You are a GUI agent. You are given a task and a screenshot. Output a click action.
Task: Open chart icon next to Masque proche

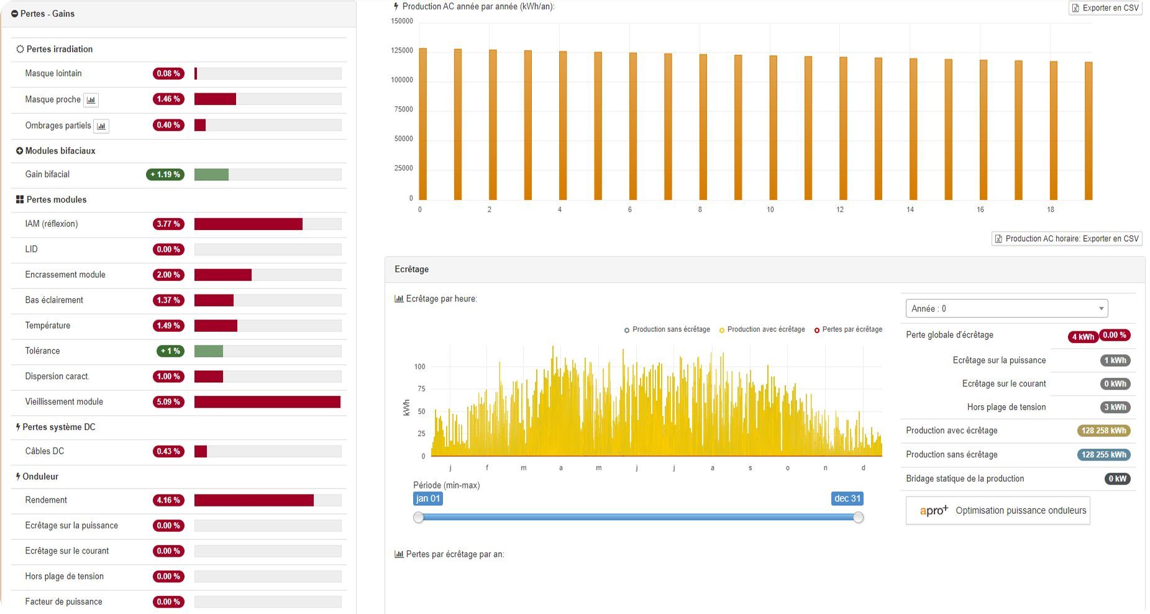91,100
